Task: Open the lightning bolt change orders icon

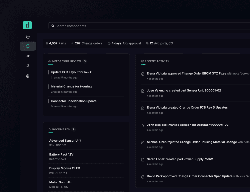Action: 28,66
